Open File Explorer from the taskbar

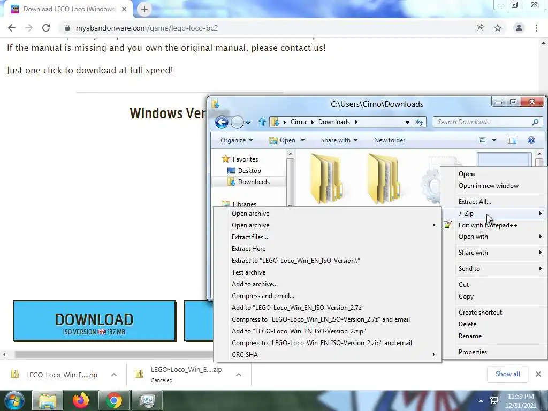pos(48,400)
